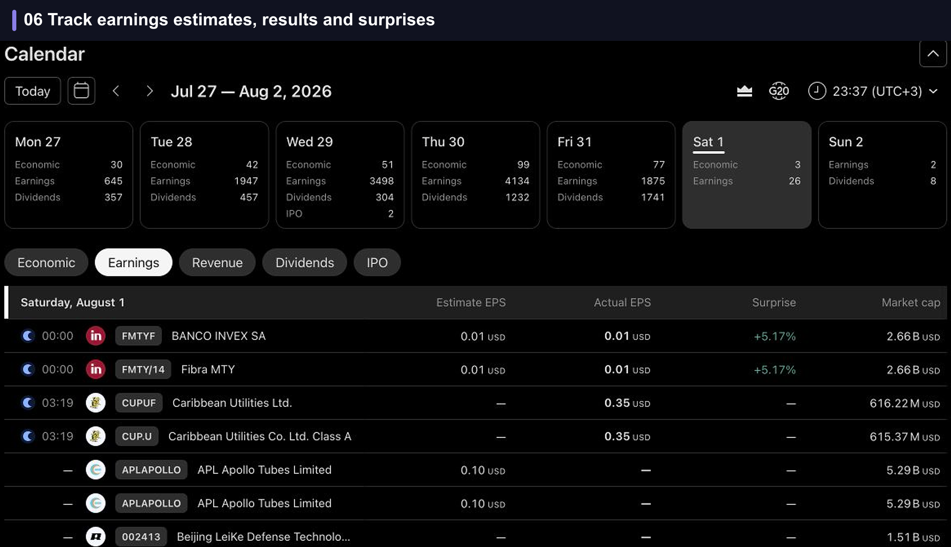Click the Beijing LeiKe Defense logo icon
Image resolution: width=951 pixels, height=547 pixels.
pyautogui.click(x=96, y=537)
